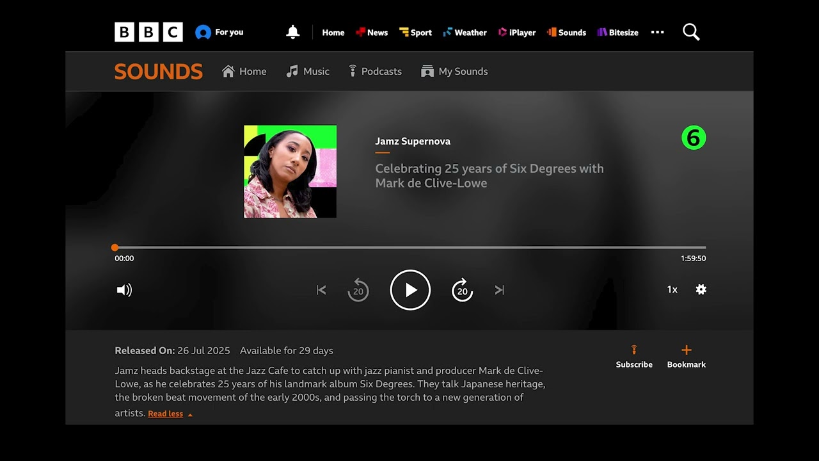Click the episode title text
Viewport: 819px width, 461px height.
pos(489,176)
